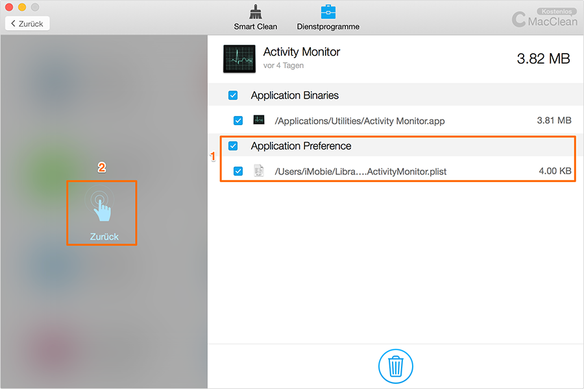Uncheck the ActivityMonitor.plist file checkbox

tap(238, 171)
